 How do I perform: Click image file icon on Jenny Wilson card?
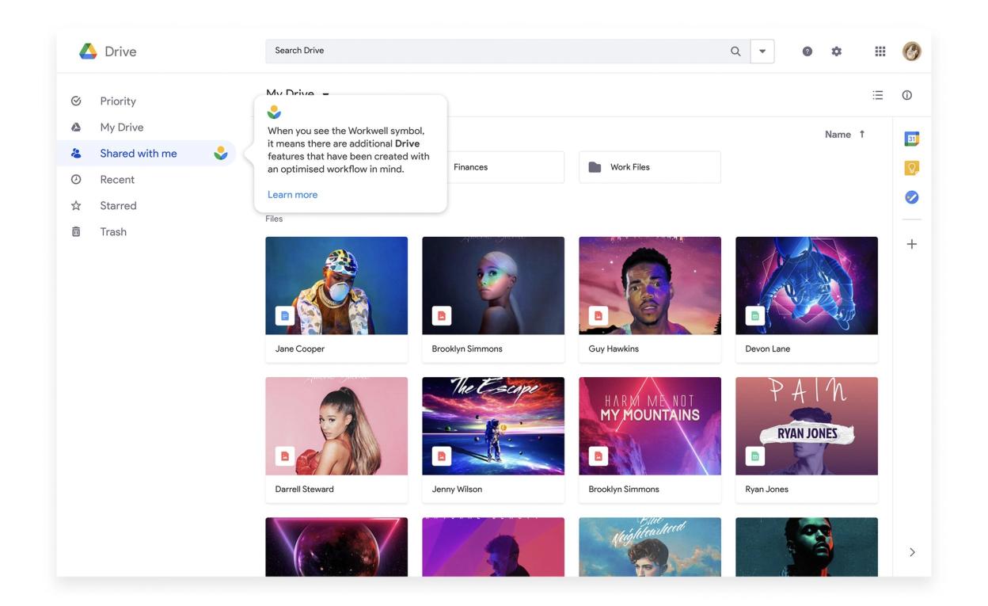click(x=442, y=455)
